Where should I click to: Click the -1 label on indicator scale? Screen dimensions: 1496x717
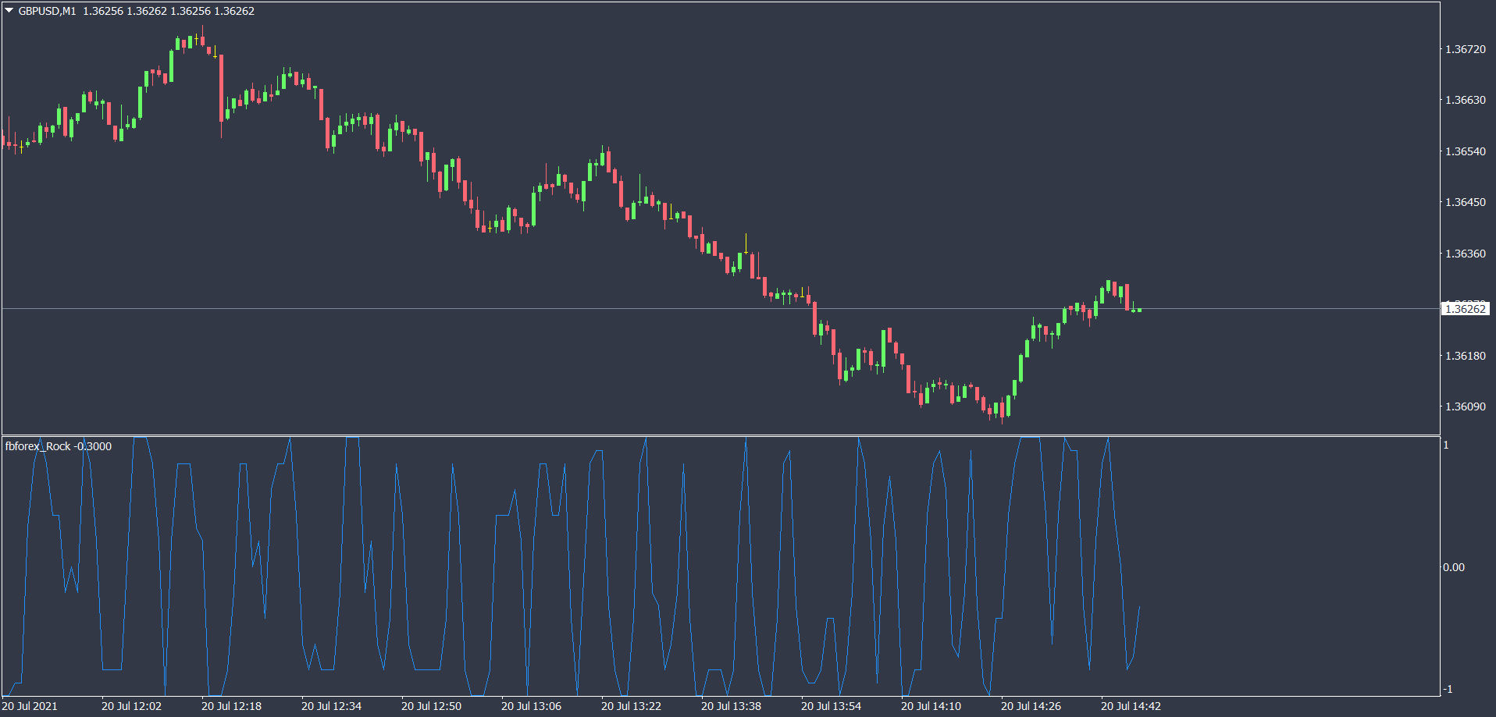[x=1447, y=689]
